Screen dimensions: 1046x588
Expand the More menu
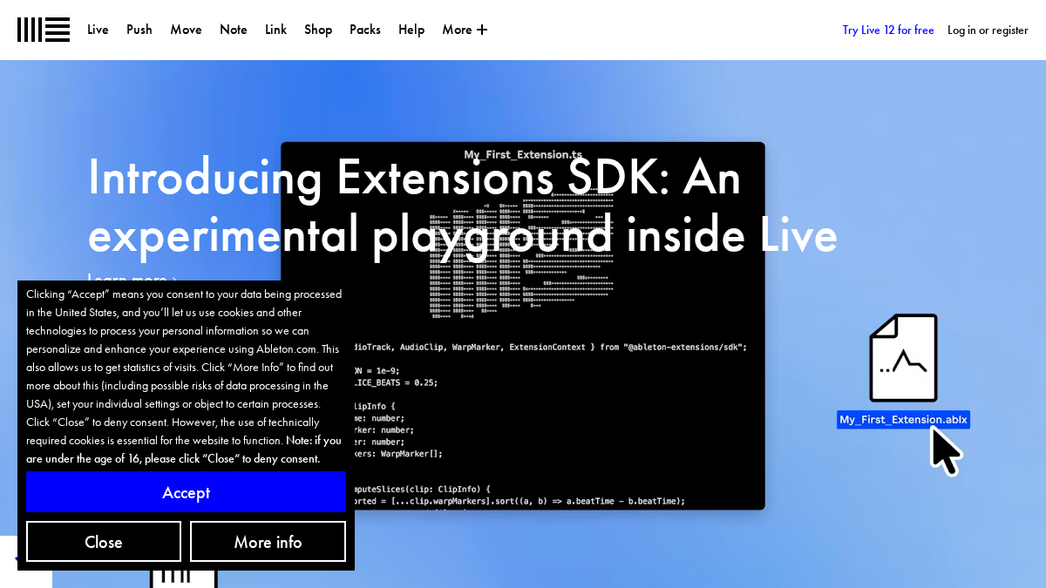(x=465, y=30)
